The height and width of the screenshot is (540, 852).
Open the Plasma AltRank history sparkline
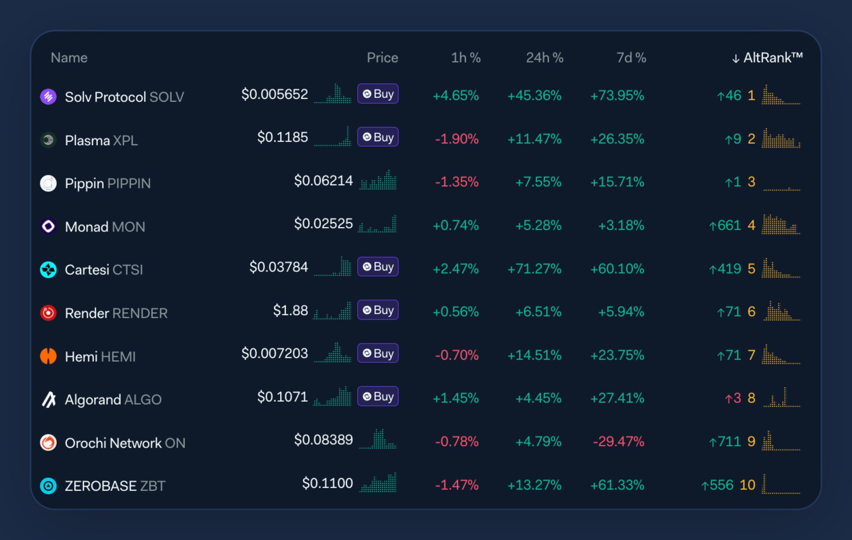(x=781, y=139)
